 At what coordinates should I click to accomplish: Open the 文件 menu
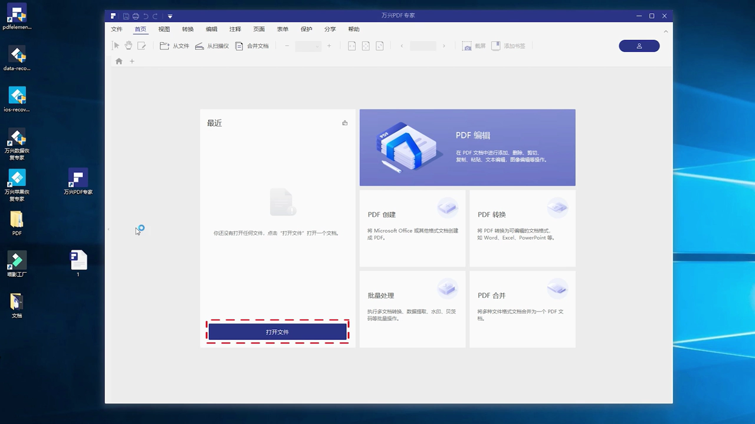[x=117, y=29]
